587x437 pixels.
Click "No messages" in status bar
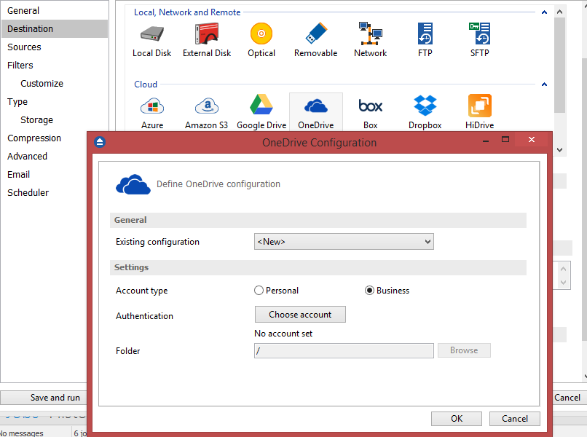[x=22, y=433]
